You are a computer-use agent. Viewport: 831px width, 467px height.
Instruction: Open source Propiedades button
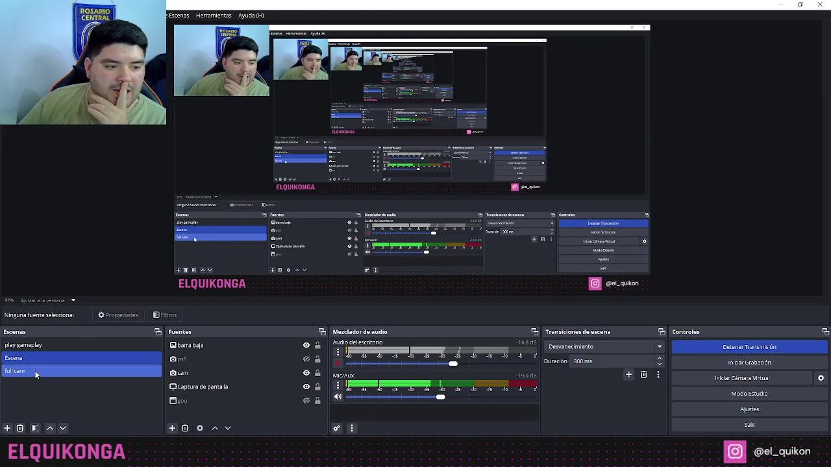tap(118, 315)
